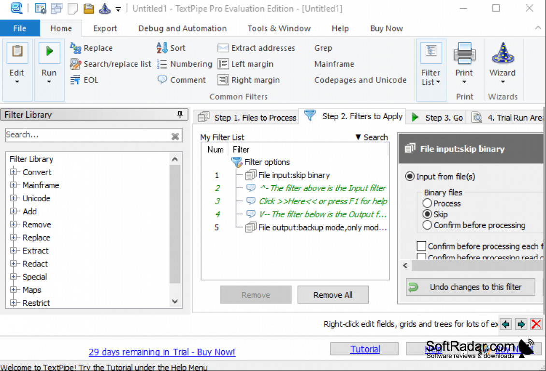Expand the Special filters node

click(x=14, y=276)
